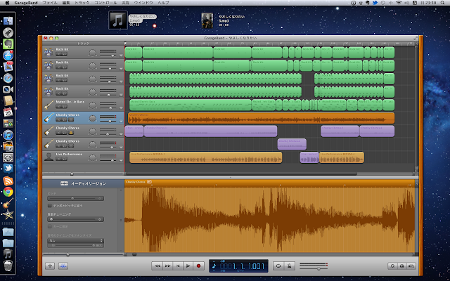Viewport: 450px width, 281px height.
Task: Toggle the track editor waveform button
Action: 63,266
